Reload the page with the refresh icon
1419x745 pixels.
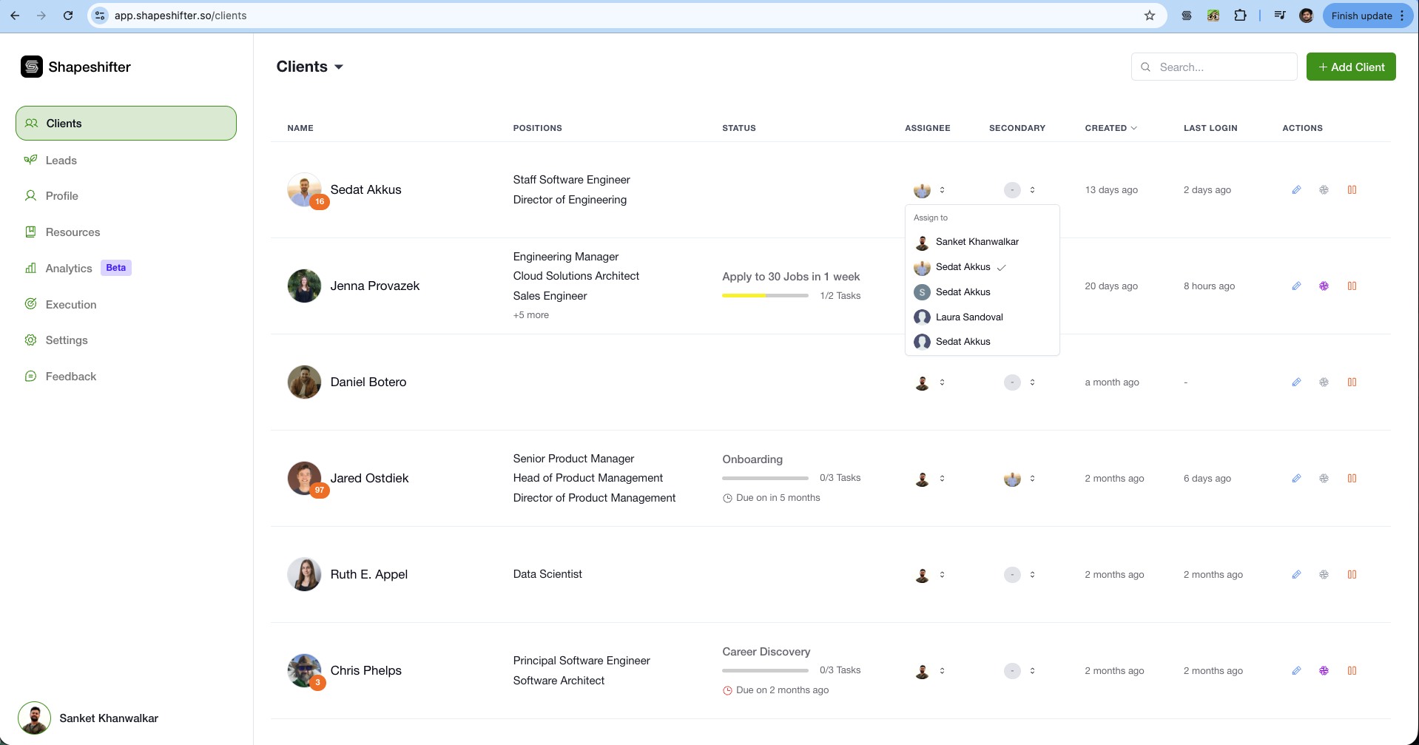click(x=68, y=16)
